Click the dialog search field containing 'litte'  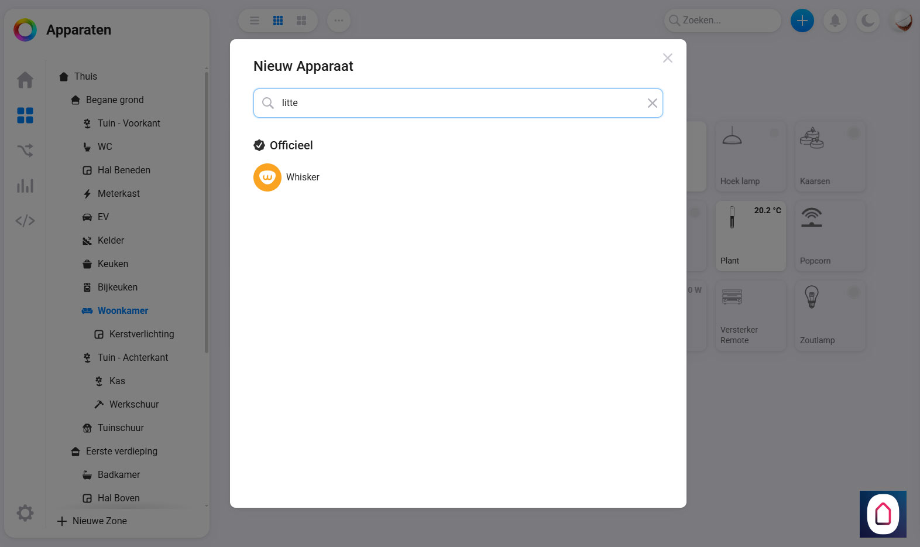click(458, 103)
